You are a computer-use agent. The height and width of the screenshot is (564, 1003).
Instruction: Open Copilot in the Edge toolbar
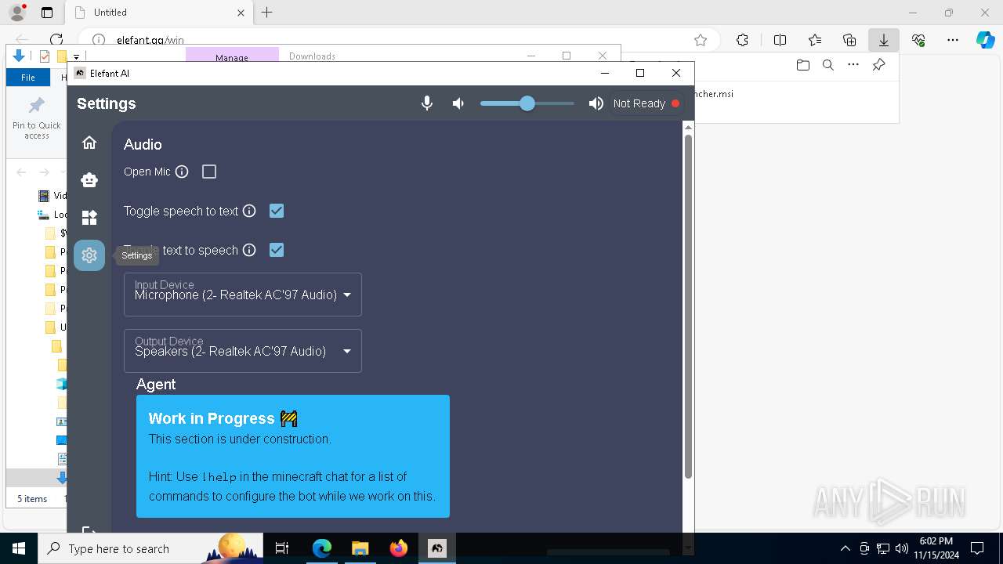click(x=985, y=40)
